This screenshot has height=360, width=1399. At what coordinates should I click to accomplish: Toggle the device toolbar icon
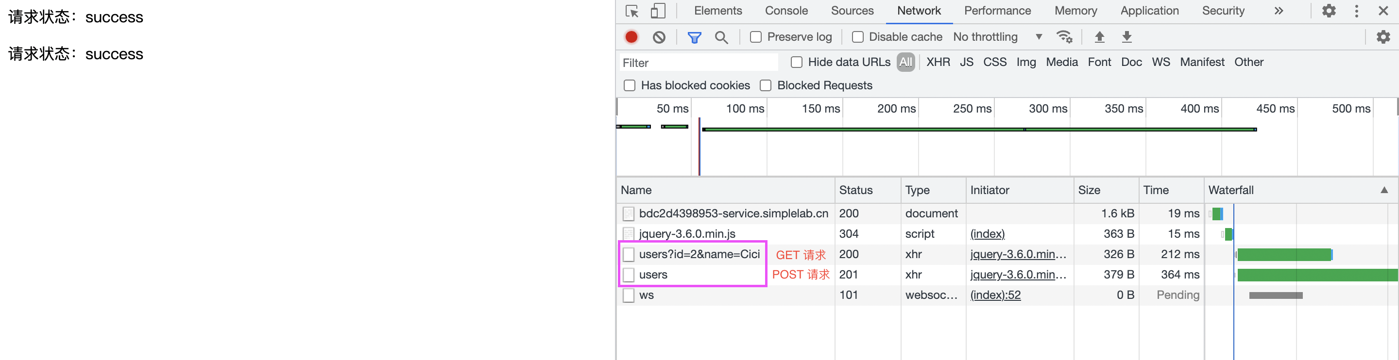click(658, 11)
